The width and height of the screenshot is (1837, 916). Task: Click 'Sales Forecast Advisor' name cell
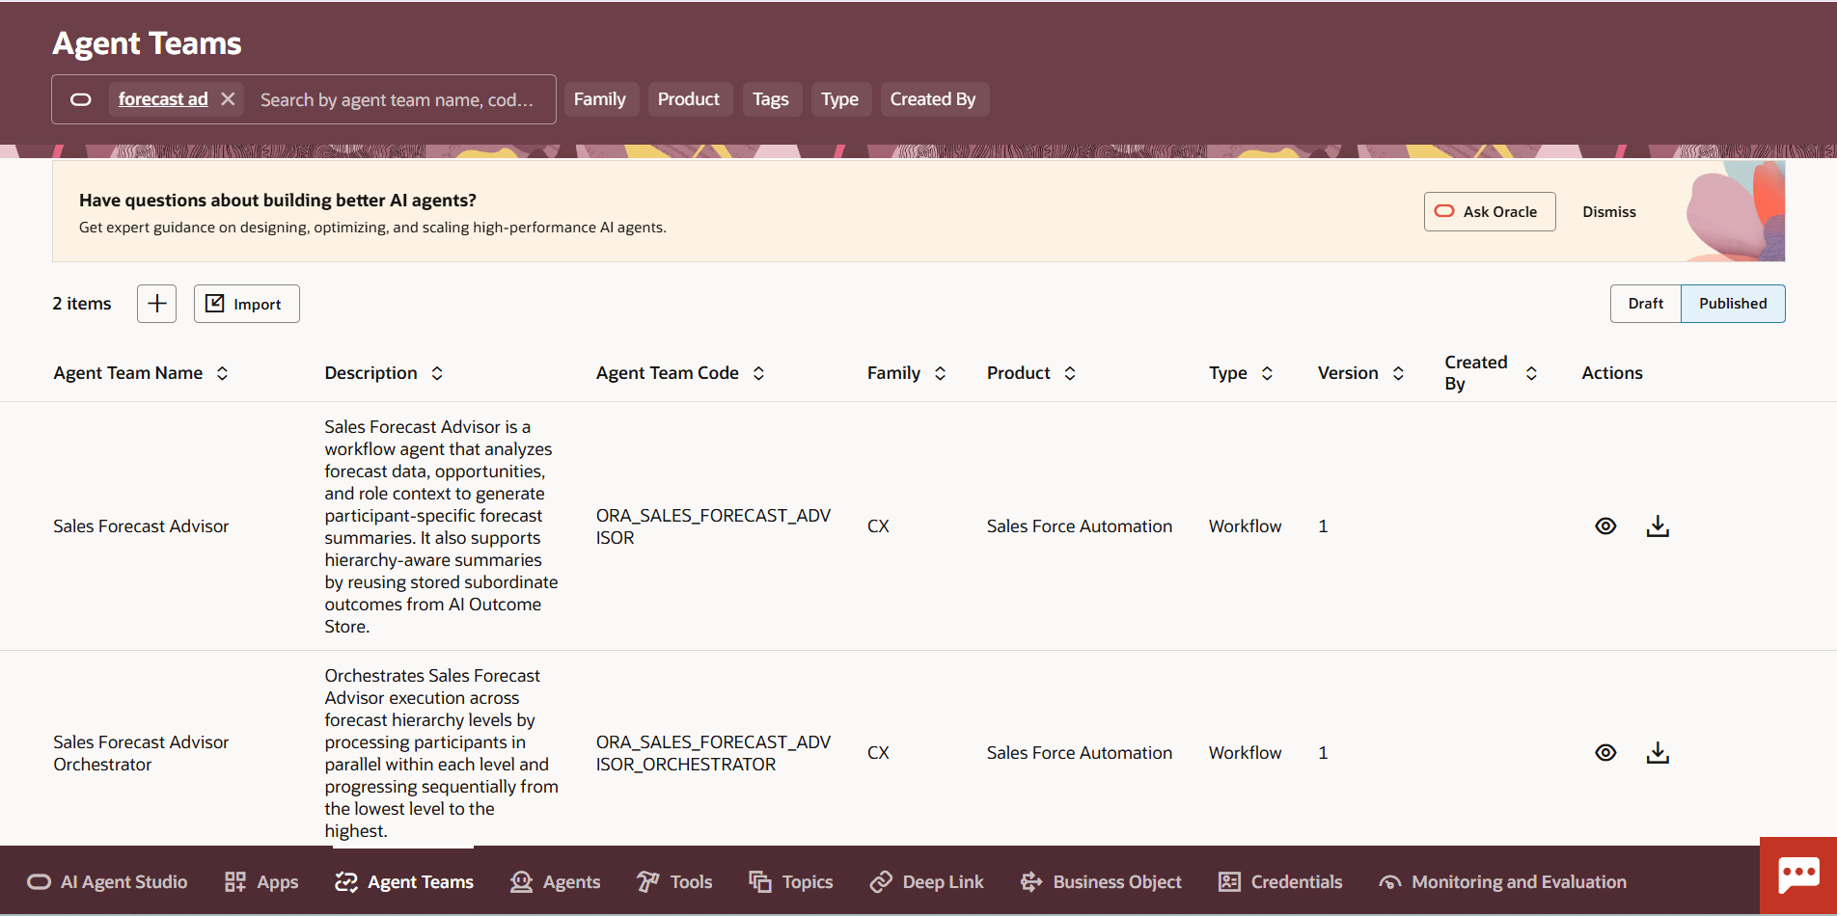[141, 526]
